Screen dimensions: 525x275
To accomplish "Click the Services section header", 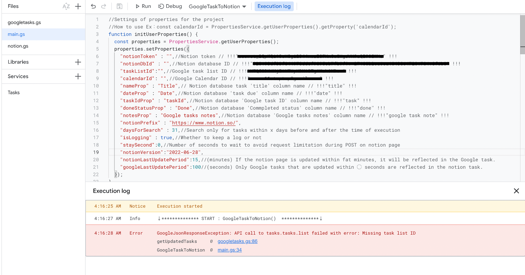I will pos(18,76).
